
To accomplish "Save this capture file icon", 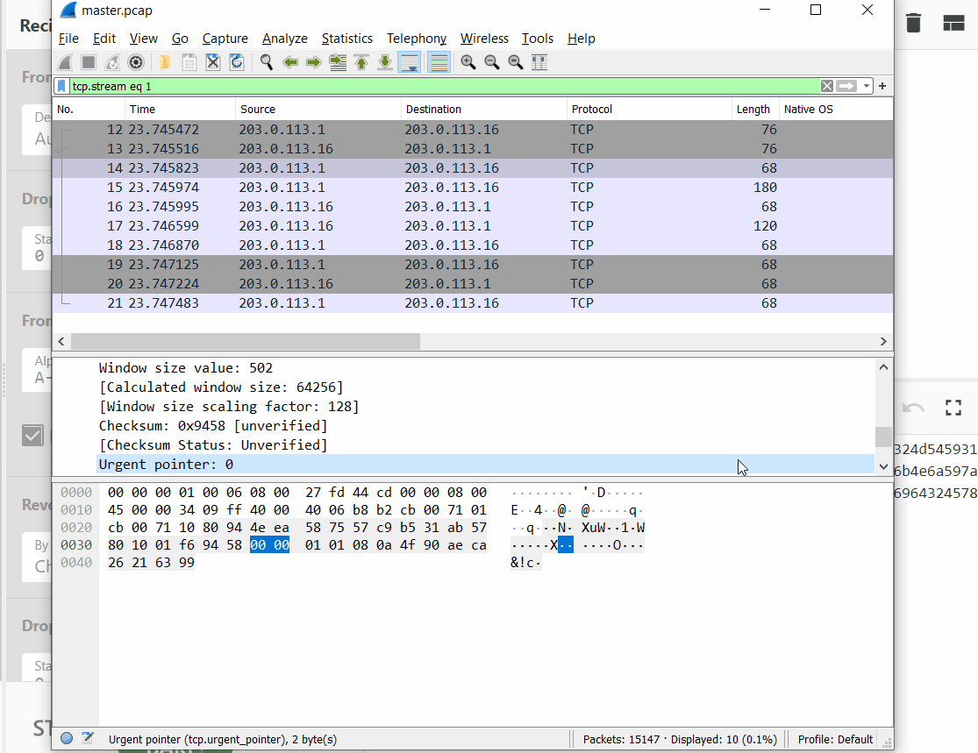I will (189, 62).
